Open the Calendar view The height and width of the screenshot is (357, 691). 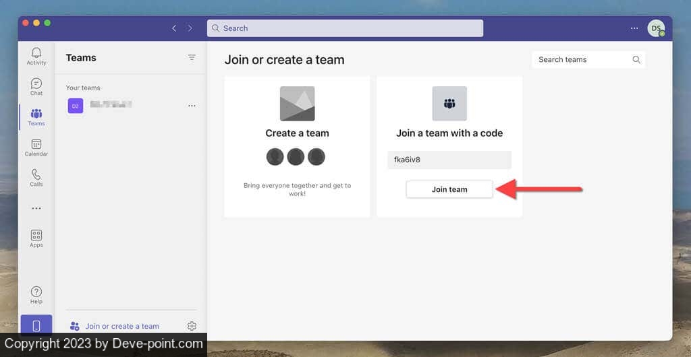pos(36,147)
